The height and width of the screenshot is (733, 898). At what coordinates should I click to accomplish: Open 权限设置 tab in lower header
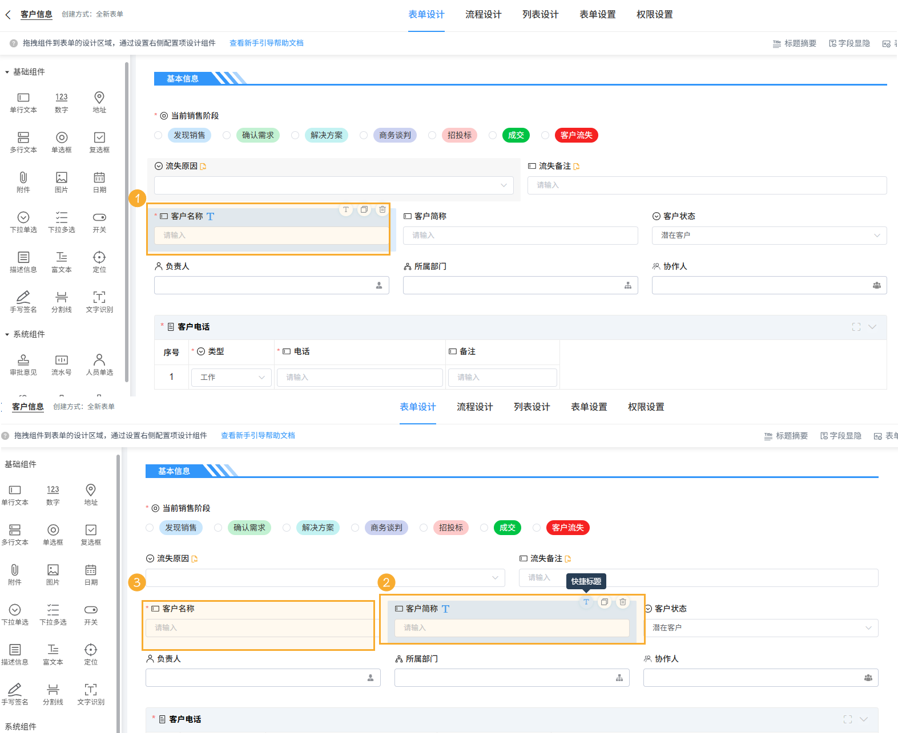(646, 407)
